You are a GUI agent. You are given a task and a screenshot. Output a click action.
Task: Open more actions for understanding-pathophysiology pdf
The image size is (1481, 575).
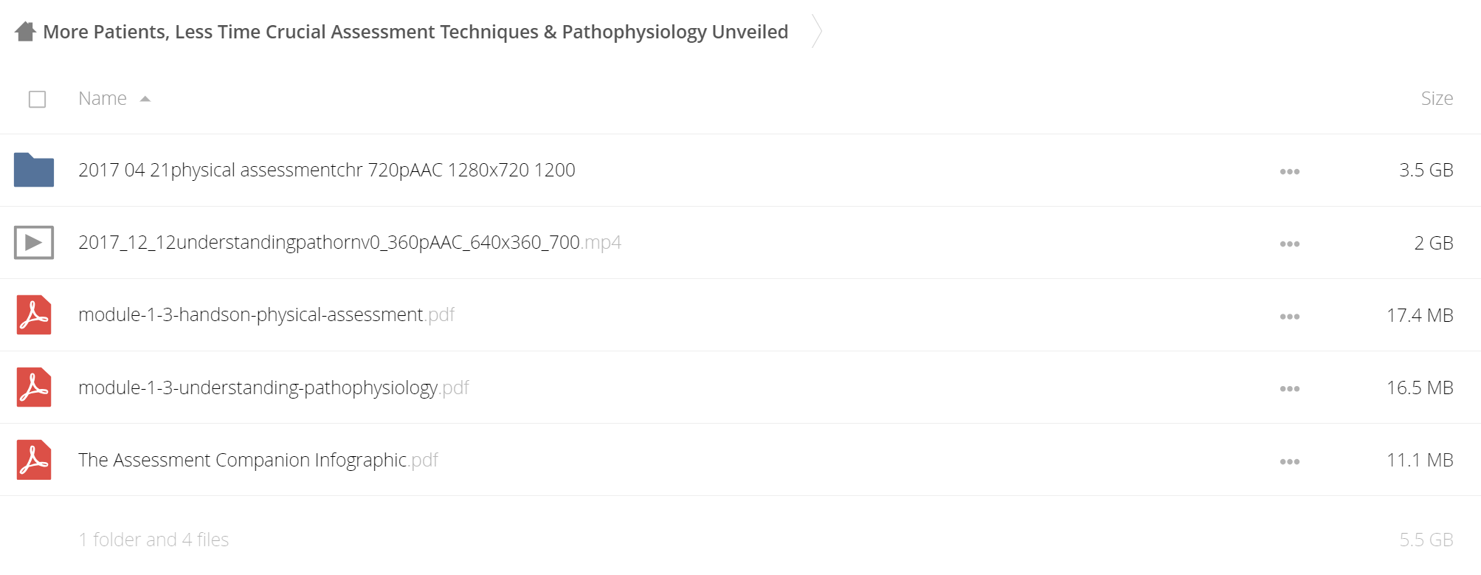click(1289, 388)
